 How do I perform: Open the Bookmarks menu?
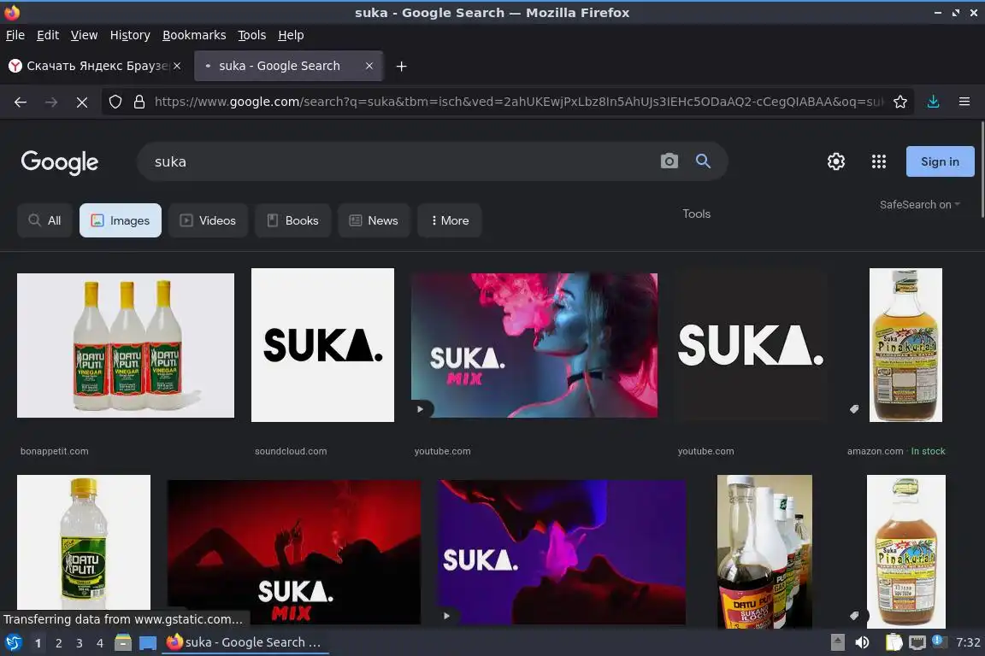[x=194, y=35]
